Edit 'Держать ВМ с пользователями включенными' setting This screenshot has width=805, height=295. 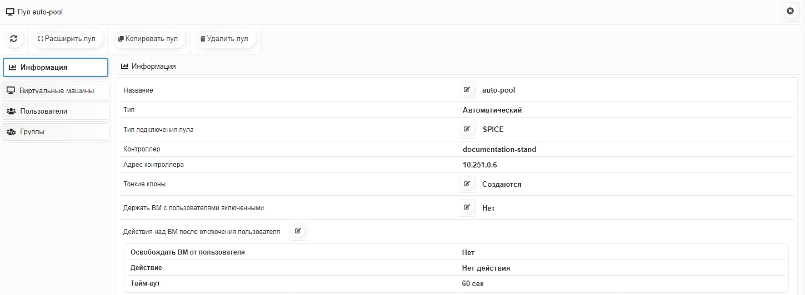467,208
